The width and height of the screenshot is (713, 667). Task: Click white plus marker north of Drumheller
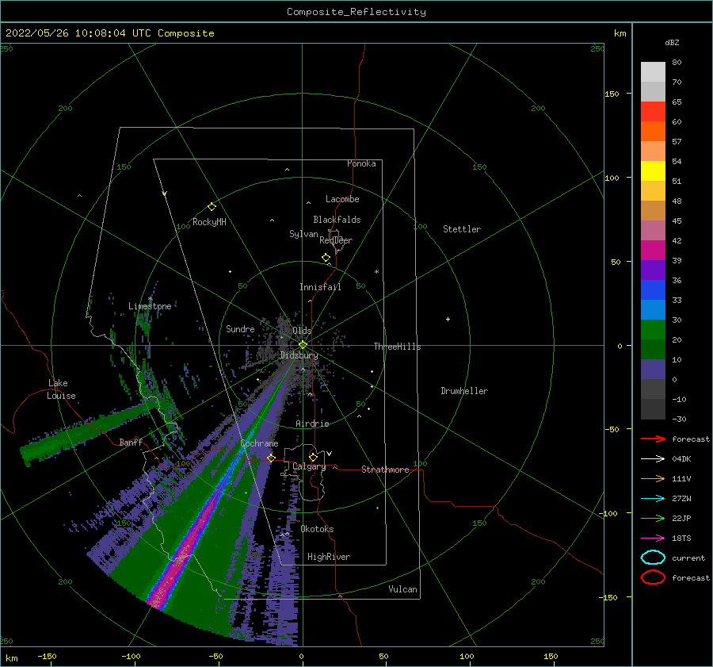tap(448, 319)
